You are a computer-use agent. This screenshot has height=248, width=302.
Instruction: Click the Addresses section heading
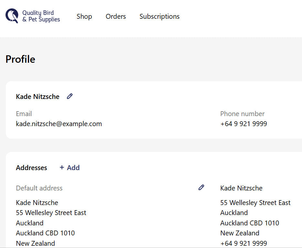pyautogui.click(x=31, y=168)
